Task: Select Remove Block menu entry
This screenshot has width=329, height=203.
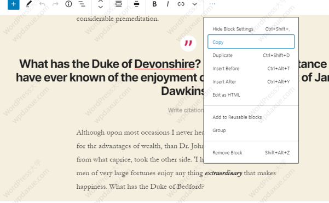Action: pos(251,153)
